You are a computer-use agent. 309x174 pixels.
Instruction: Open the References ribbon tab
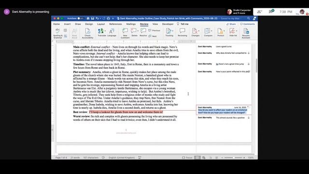click(x=115, y=24)
